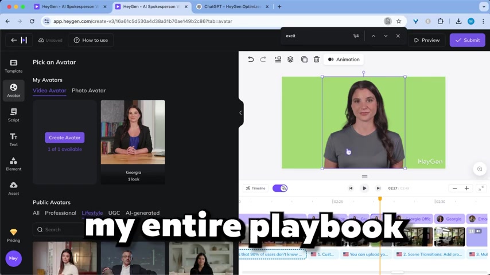Delete selected avatar with trash icon
Image resolution: width=490 pixels, height=275 pixels.
[x=317, y=60]
